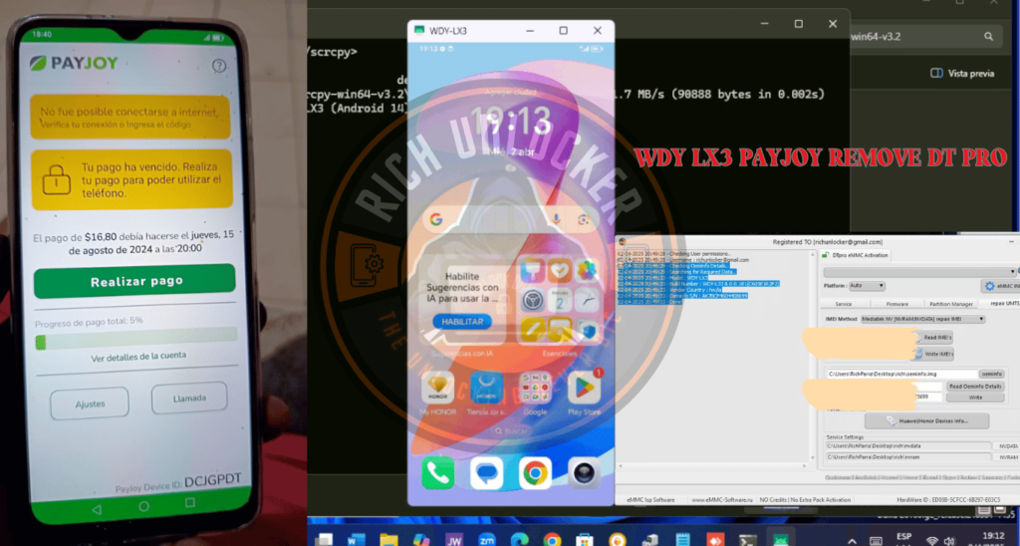Screen dimensions: 1020x546
Task: Click the Read IMEI's button
Action: (932, 337)
